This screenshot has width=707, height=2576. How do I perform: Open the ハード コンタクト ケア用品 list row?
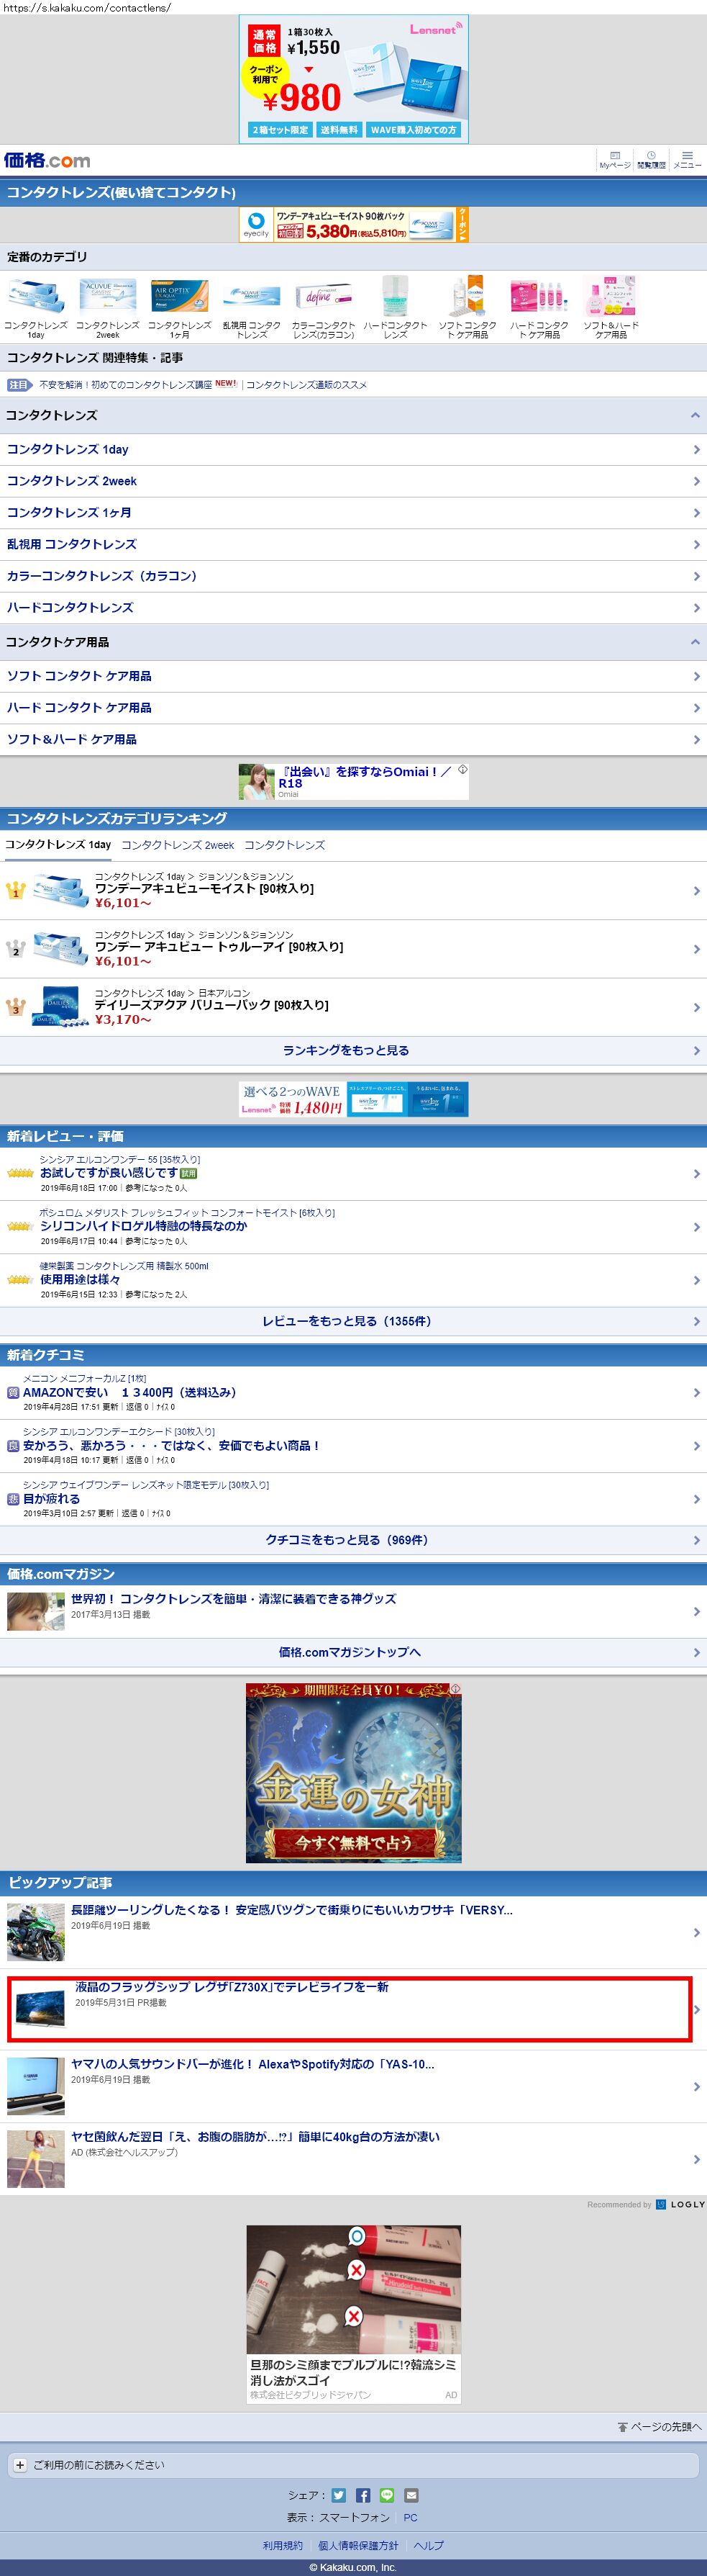(x=354, y=708)
